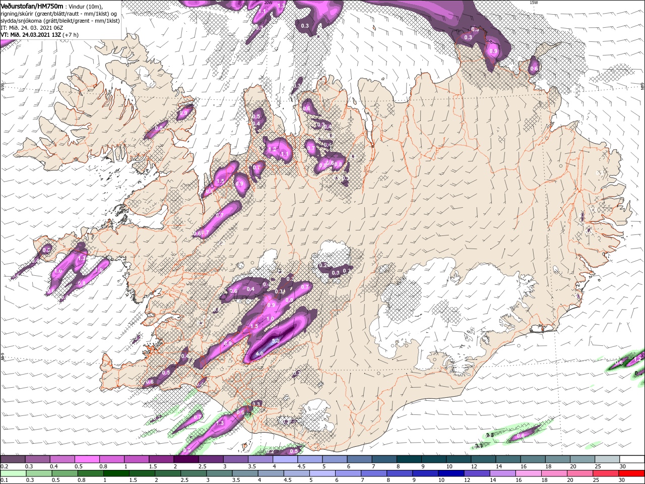Screen dimensions: 645x484
Task: Click the '0.2' label under the top legend row
Action: 4,466
